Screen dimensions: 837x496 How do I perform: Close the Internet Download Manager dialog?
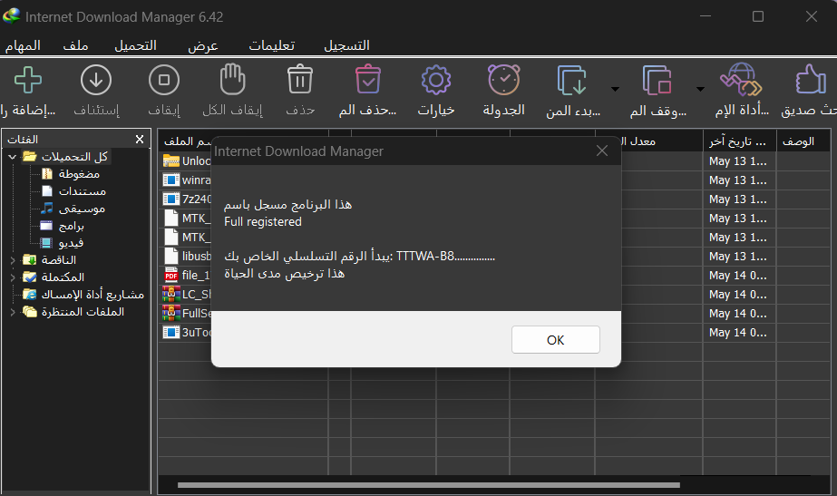(x=602, y=151)
